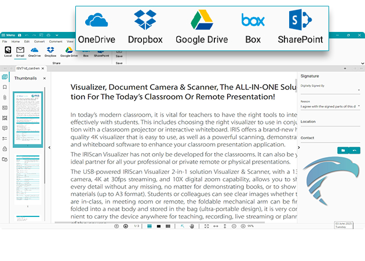Add a new document tab with plus
This screenshot has width=365, height=261.
pyautogui.click(x=345, y=68)
